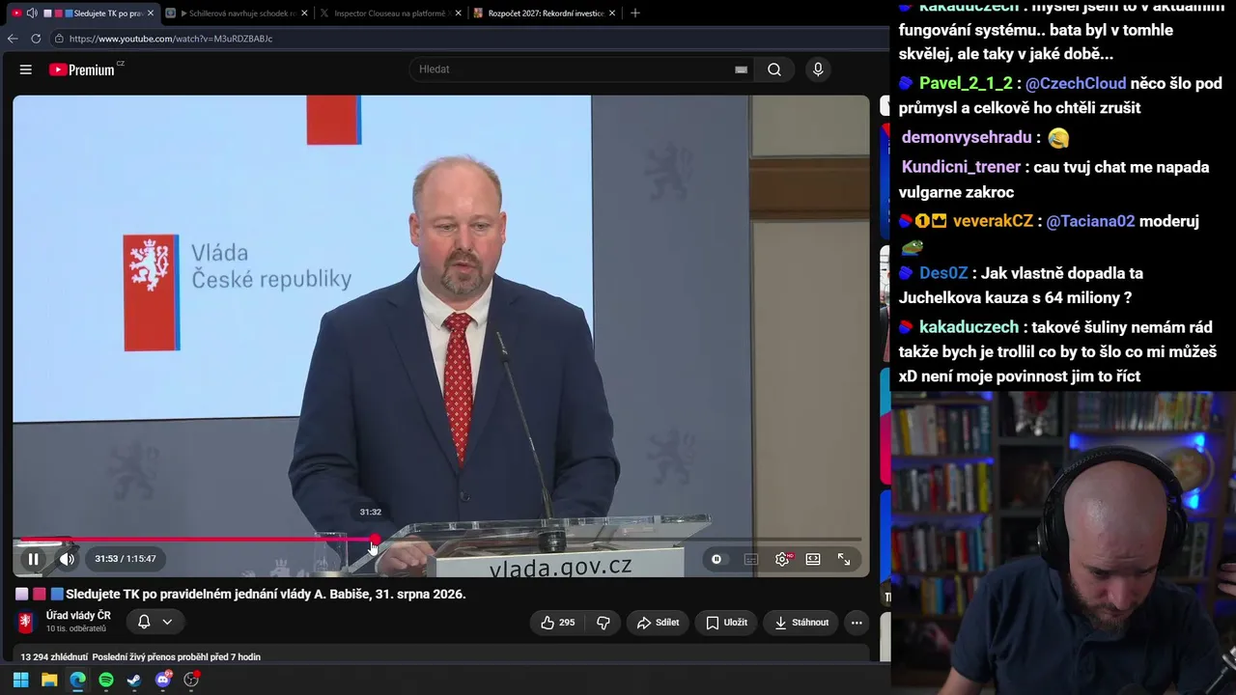The image size is (1236, 695).
Task: Click the Des0Z chat username
Action: (x=943, y=273)
